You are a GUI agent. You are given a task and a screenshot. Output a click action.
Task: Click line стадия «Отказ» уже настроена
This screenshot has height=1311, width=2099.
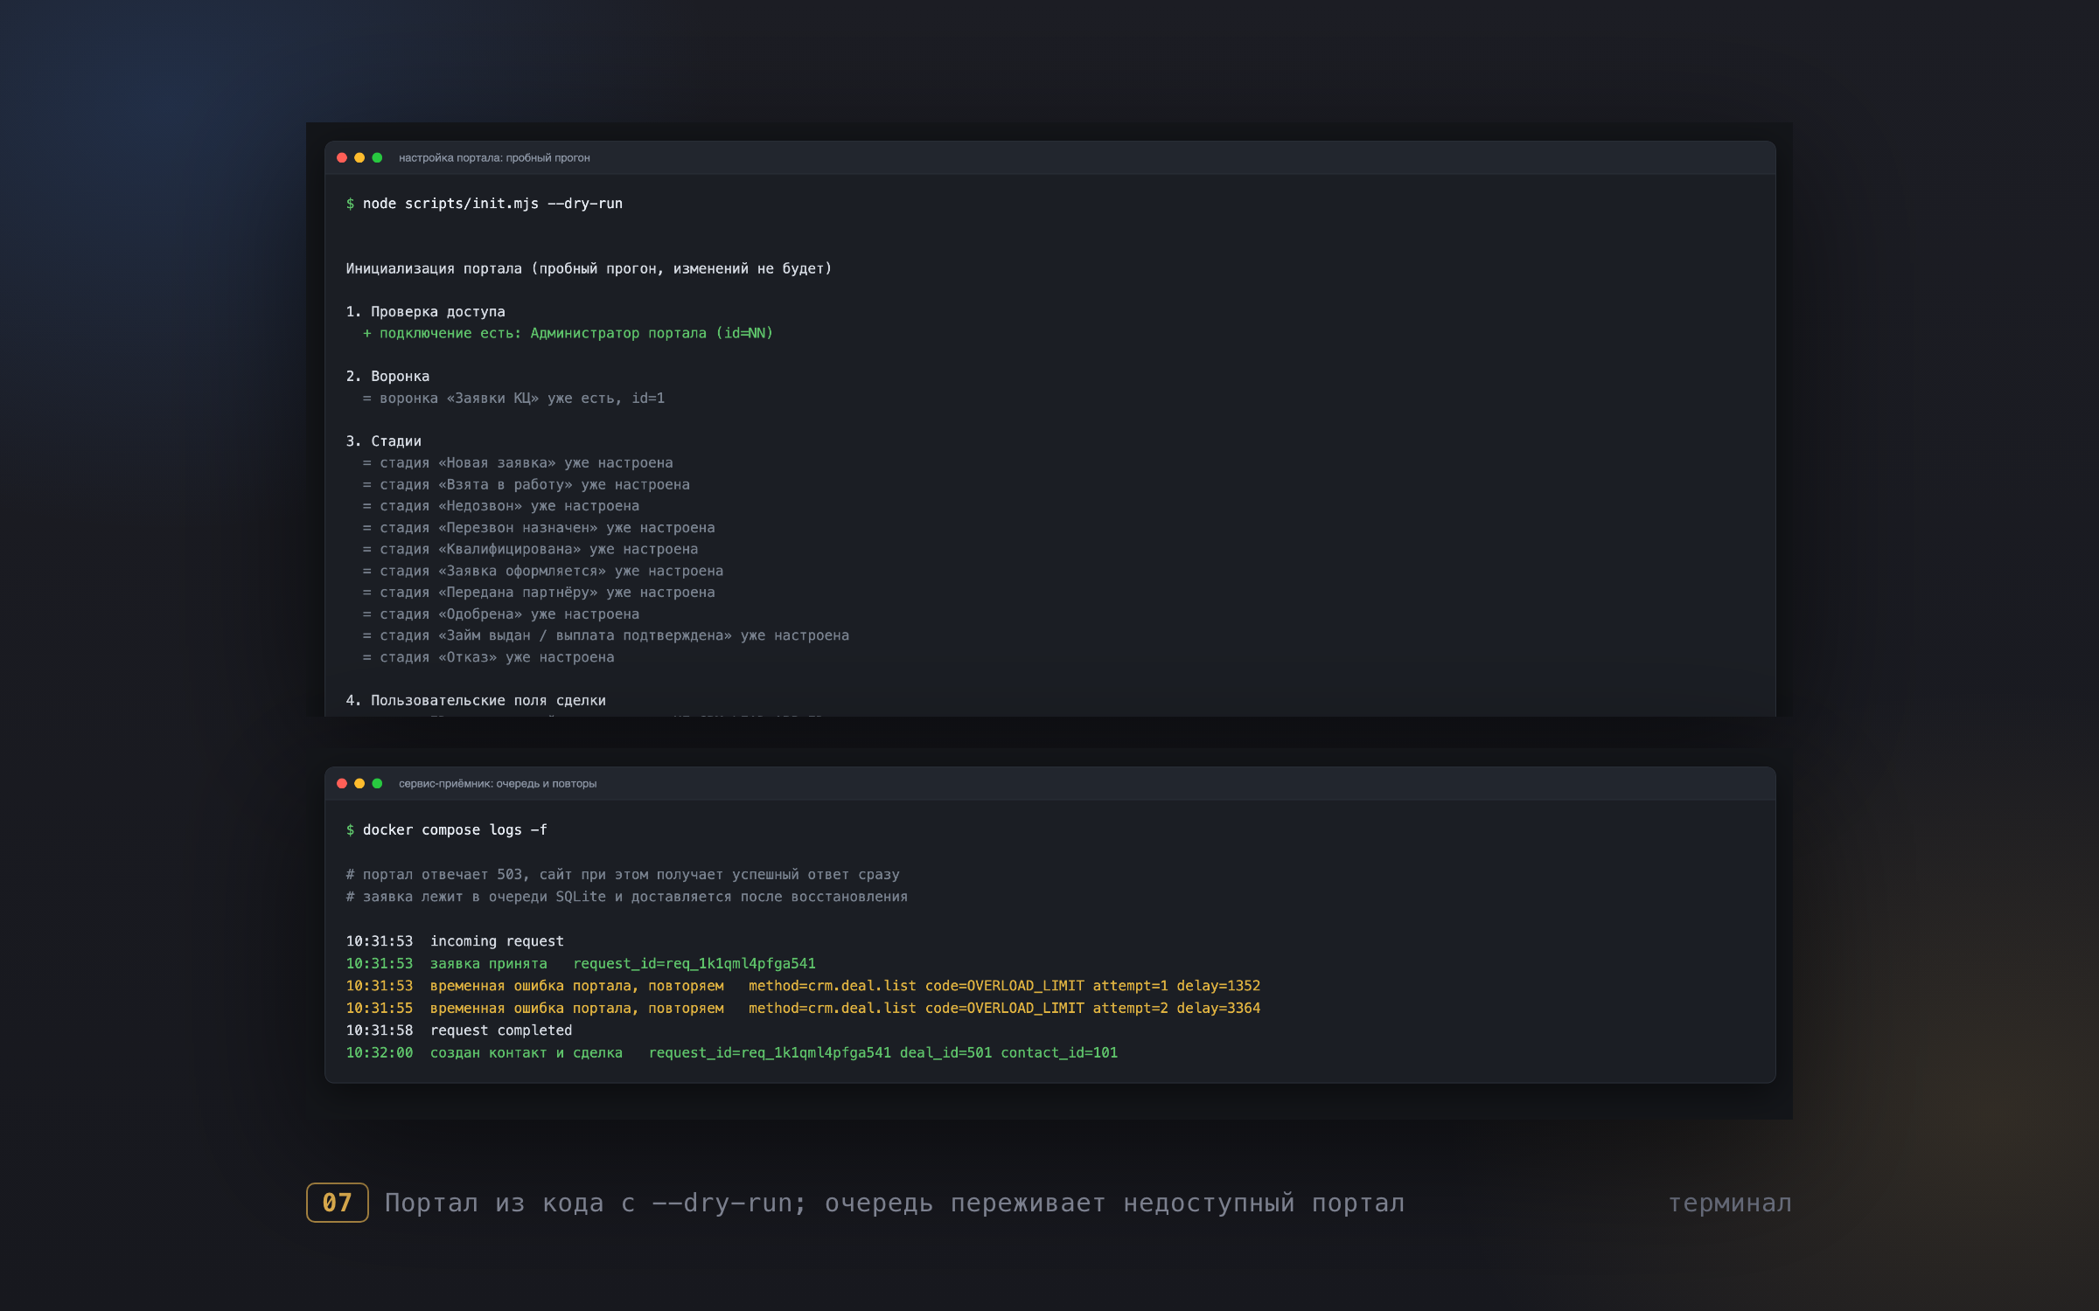(488, 658)
